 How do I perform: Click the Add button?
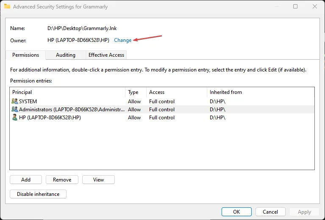[26, 180]
